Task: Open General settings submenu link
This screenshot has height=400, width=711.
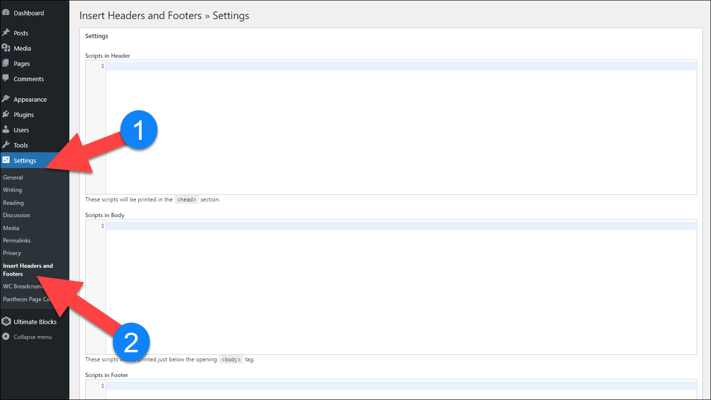Action: pyautogui.click(x=13, y=177)
